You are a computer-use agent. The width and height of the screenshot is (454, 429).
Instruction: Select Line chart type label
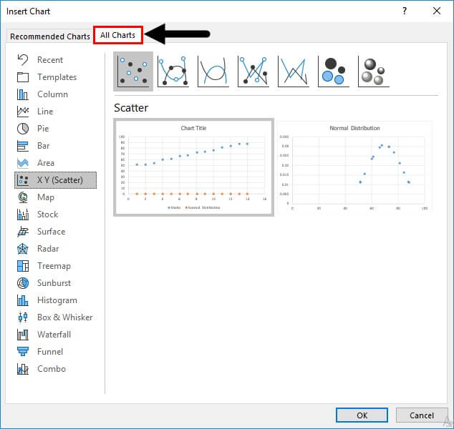click(x=45, y=112)
